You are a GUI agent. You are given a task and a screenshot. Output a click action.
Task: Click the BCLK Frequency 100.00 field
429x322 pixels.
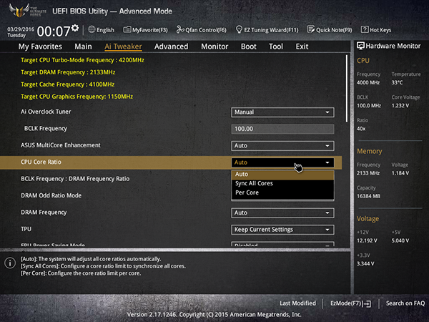(282, 129)
